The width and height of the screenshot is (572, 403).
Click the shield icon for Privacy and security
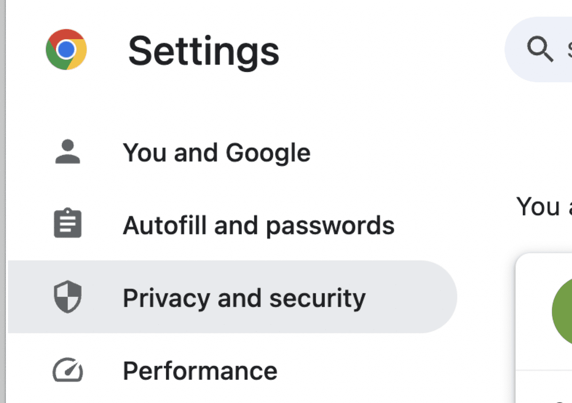coord(68,297)
